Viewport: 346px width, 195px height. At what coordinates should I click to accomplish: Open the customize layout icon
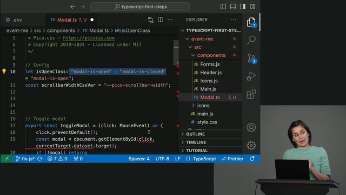pyautogui.click(x=252, y=6)
